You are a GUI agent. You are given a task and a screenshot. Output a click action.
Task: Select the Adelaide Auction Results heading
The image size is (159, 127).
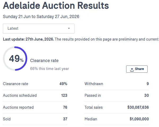(56, 6)
